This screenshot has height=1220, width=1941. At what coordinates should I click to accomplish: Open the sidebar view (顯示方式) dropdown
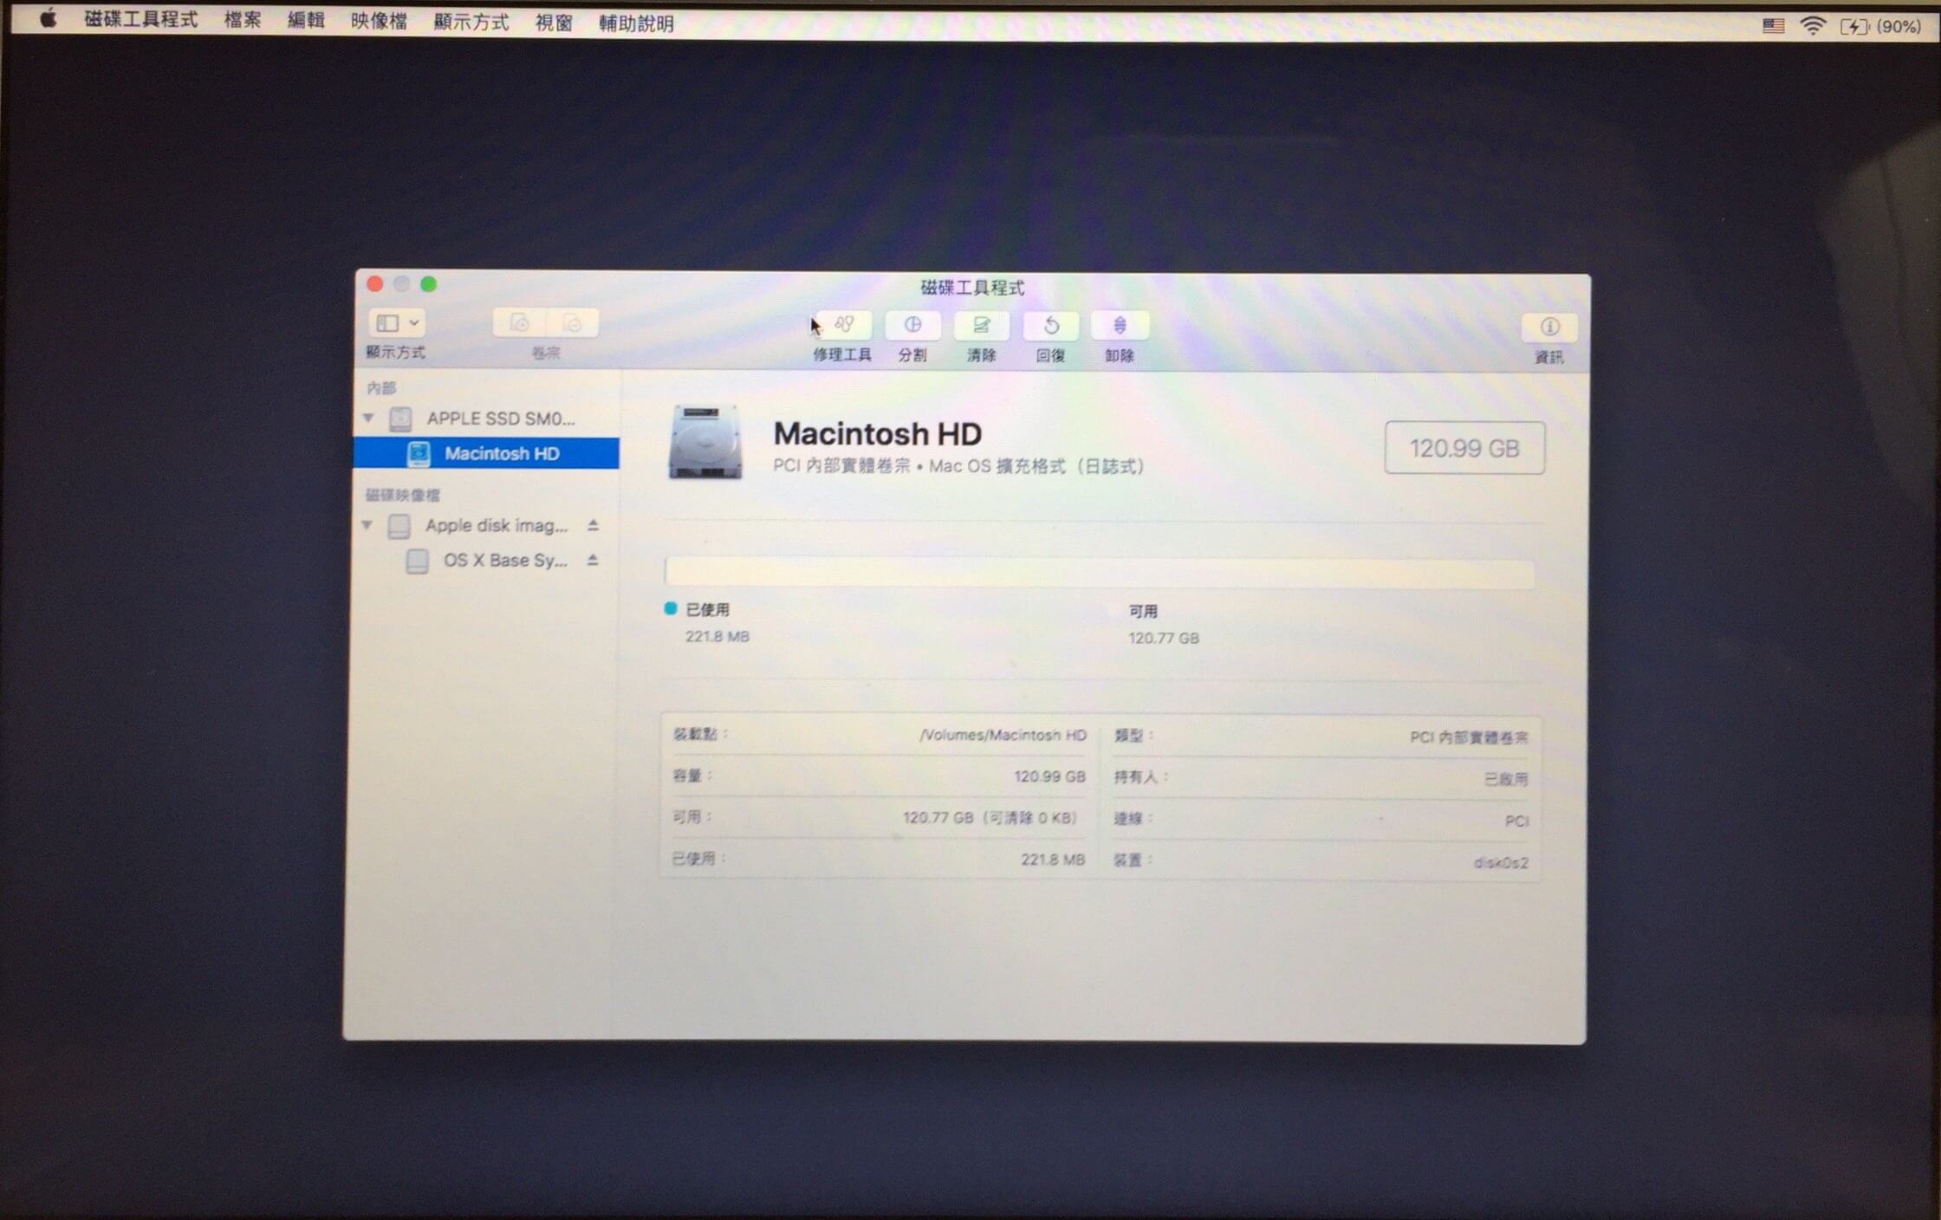[397, 323]
